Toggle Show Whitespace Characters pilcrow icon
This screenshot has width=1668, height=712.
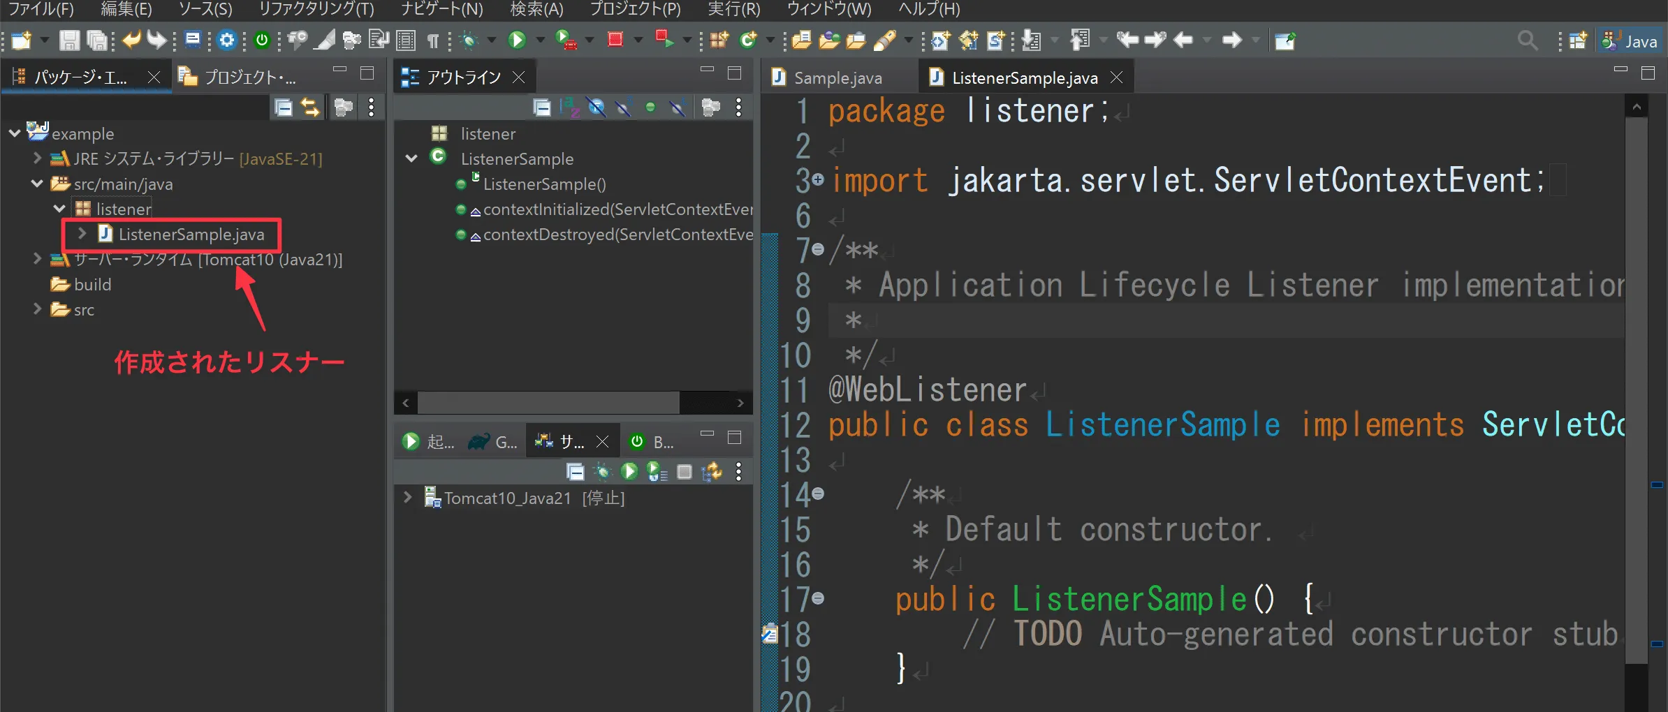tap(433, 41)
